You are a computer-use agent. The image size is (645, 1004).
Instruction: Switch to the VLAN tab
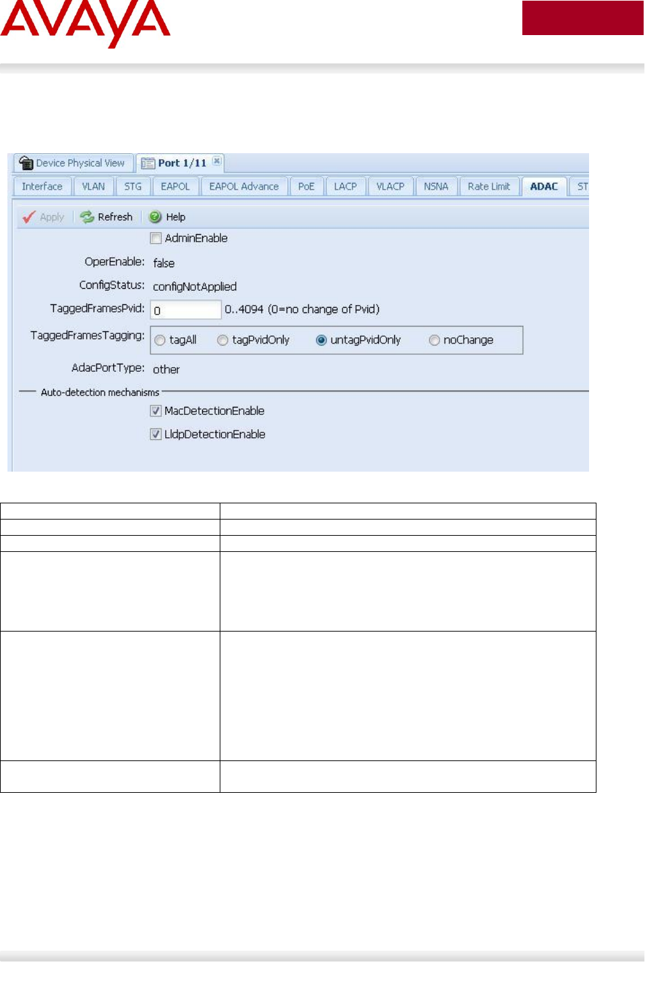coord(93,186)
